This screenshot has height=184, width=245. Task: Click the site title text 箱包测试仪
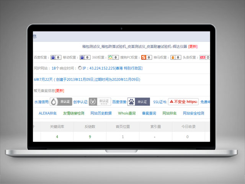pos(91,46)
